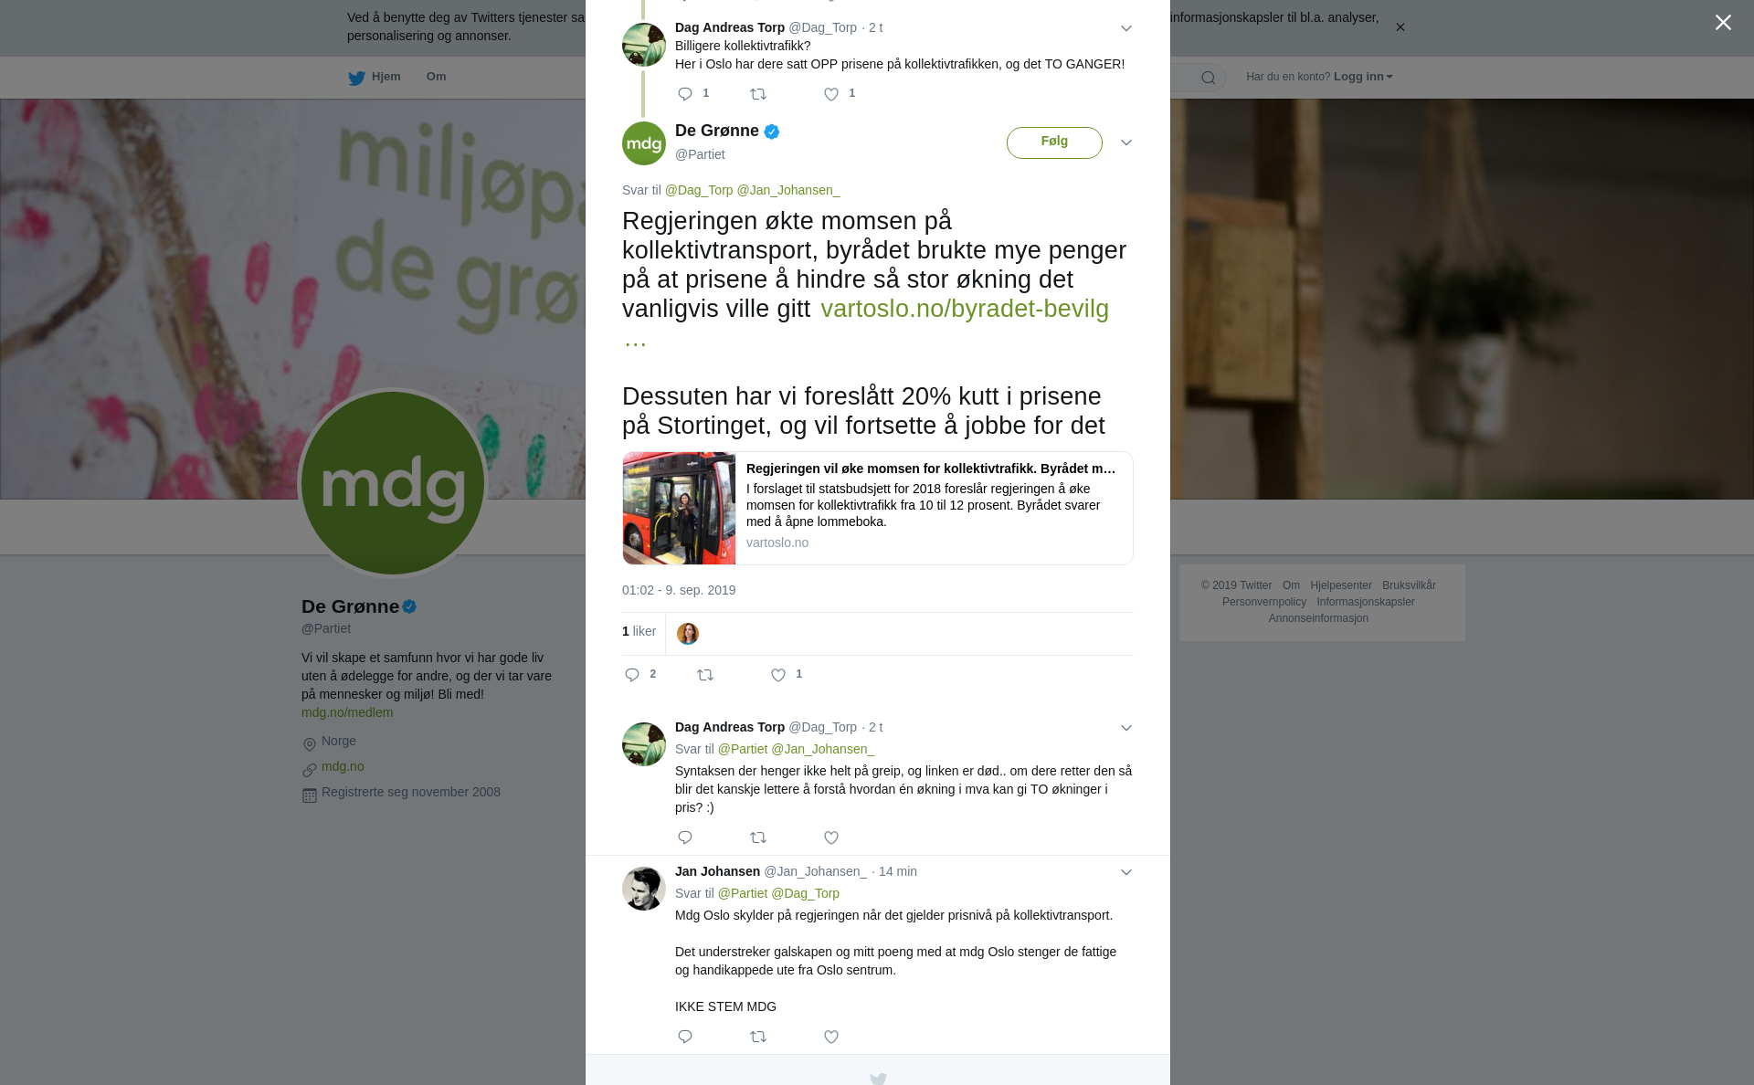The image size is (1754, 1085).
Task: Follow De Grønne with the Følg button
Action: pos(1054,142)
